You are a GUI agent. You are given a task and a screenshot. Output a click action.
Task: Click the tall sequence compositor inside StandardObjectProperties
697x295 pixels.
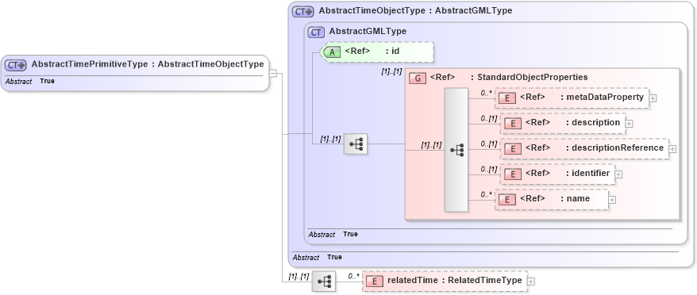pyautogui.click(x=456, y=150)
